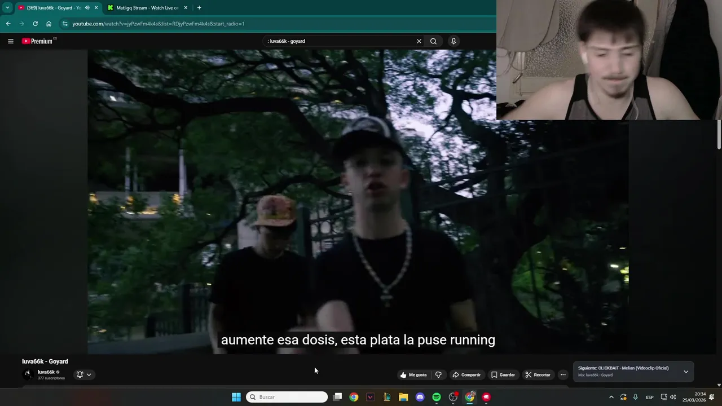Viewport: 722px width, 406px height.
Task: Switch to the Matiigq Stream tab
Action: pyautogui.click(x=147, y=8)
